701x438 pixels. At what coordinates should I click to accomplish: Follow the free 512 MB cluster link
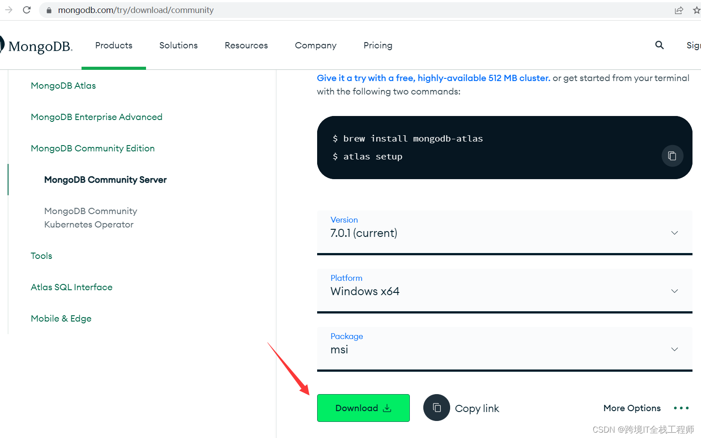[433, 78]
